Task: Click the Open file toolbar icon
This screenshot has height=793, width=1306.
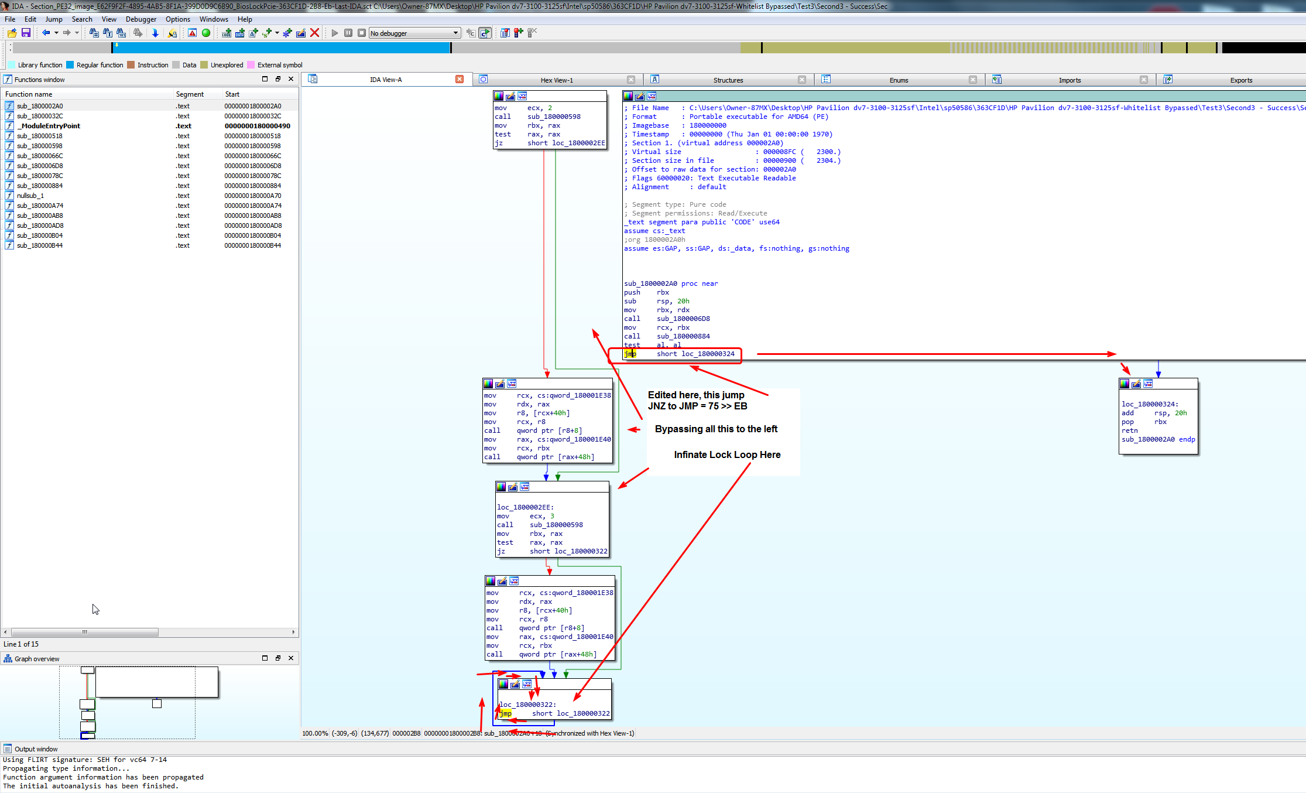Action: 12,33
